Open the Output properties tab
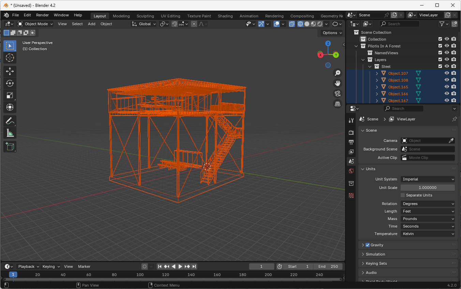 point(351,142)
